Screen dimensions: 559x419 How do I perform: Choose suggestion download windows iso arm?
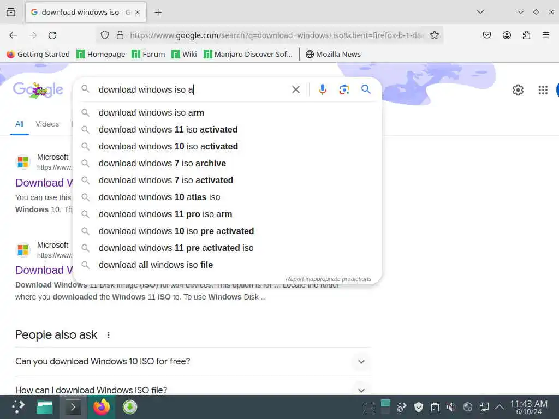pyautogui.click(x=227, y=112)
